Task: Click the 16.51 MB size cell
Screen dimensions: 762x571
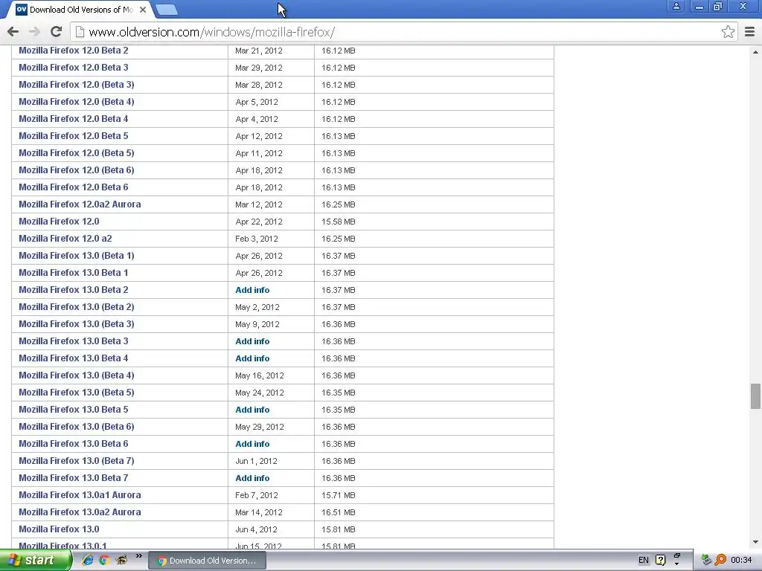Action: point(339,512)
